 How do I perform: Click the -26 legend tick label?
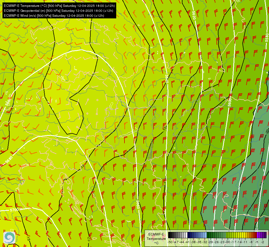(216, 242)
